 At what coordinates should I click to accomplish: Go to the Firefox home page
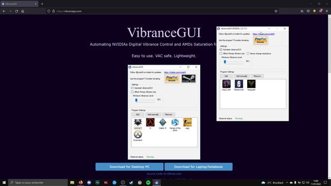point(23,11)
